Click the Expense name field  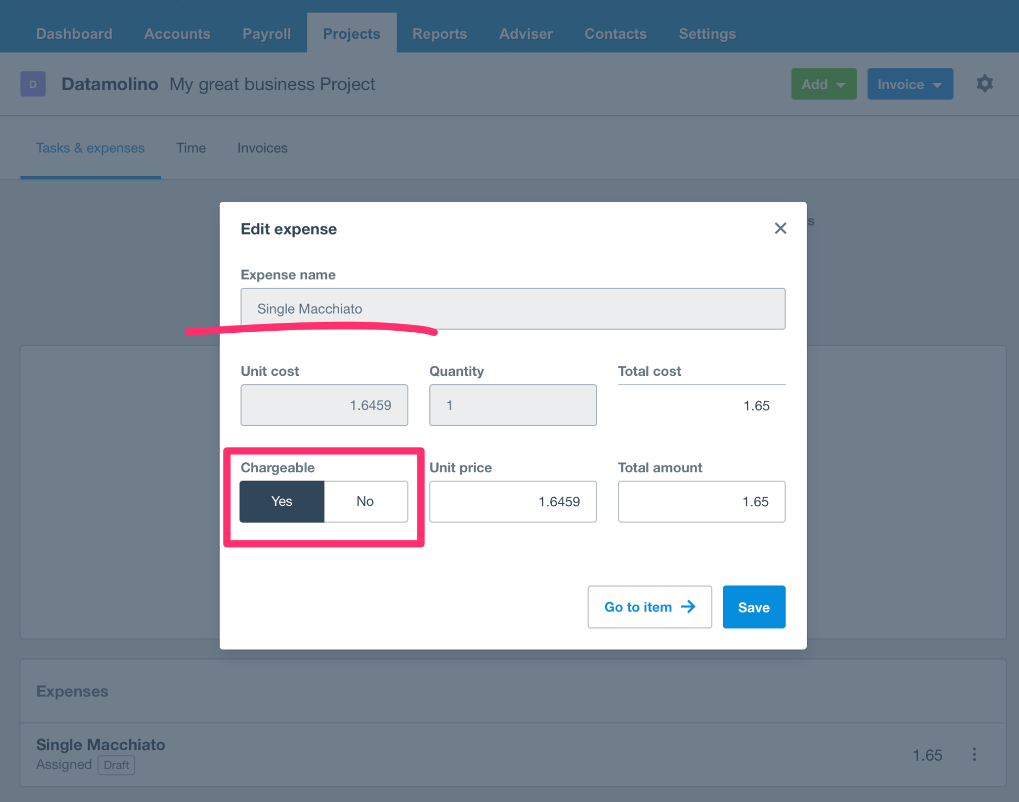[513, 309]
